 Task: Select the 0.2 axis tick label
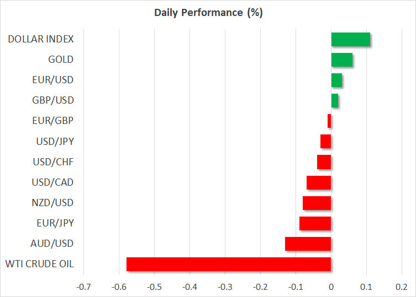click(402, 287)
